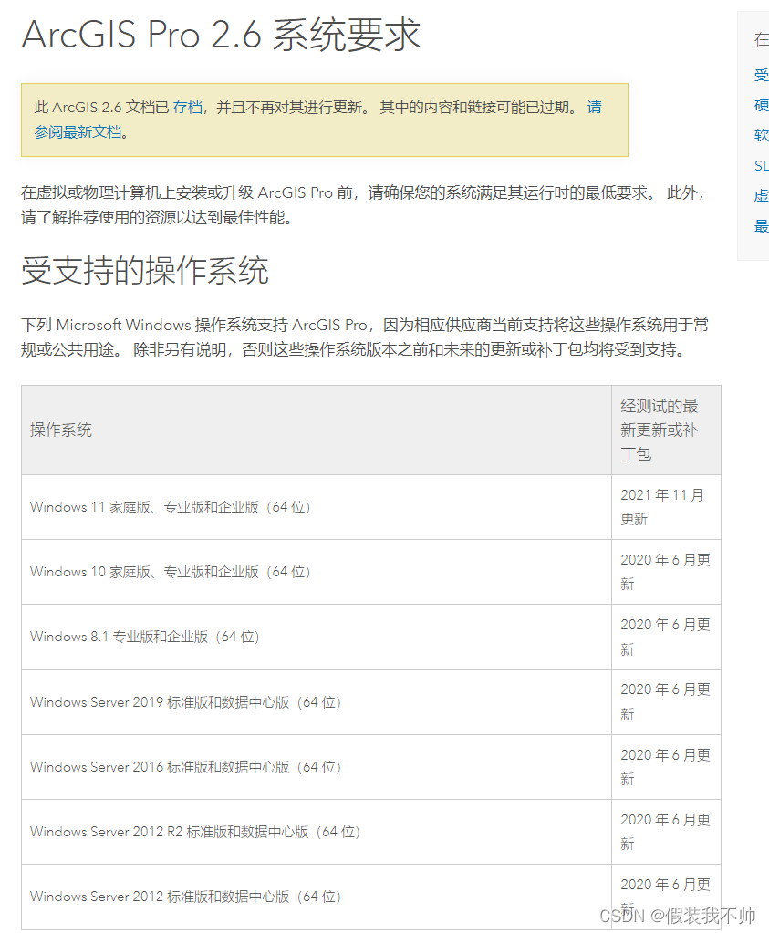This screenshot has width=769, height=933.
Task: Click the yellow archived-document notice text
Action: [x=317, y=119]
